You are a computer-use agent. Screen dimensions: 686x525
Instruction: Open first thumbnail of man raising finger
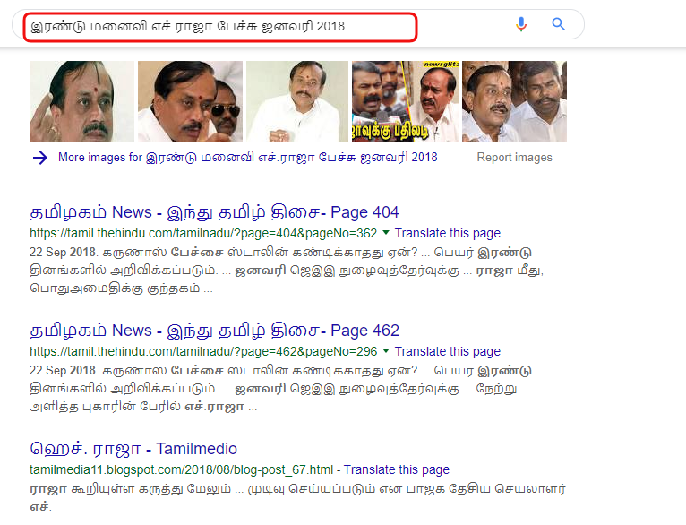pyautogui.click(x=81, y=101)
